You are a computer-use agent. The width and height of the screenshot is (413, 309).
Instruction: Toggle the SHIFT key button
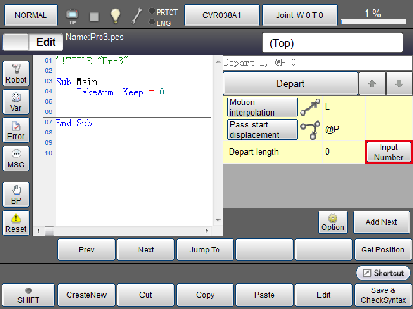pos(28,295)
